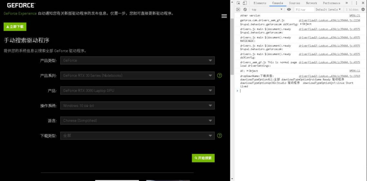
Task: Clear the console
Action: coord(245,9)
